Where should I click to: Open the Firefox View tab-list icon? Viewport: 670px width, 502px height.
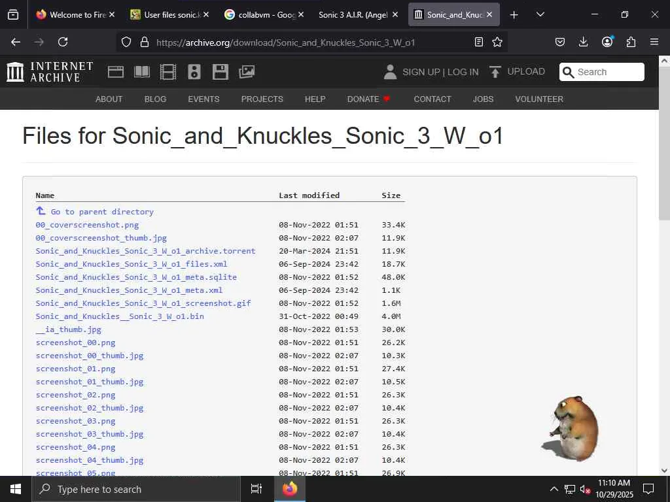(13, 14)
